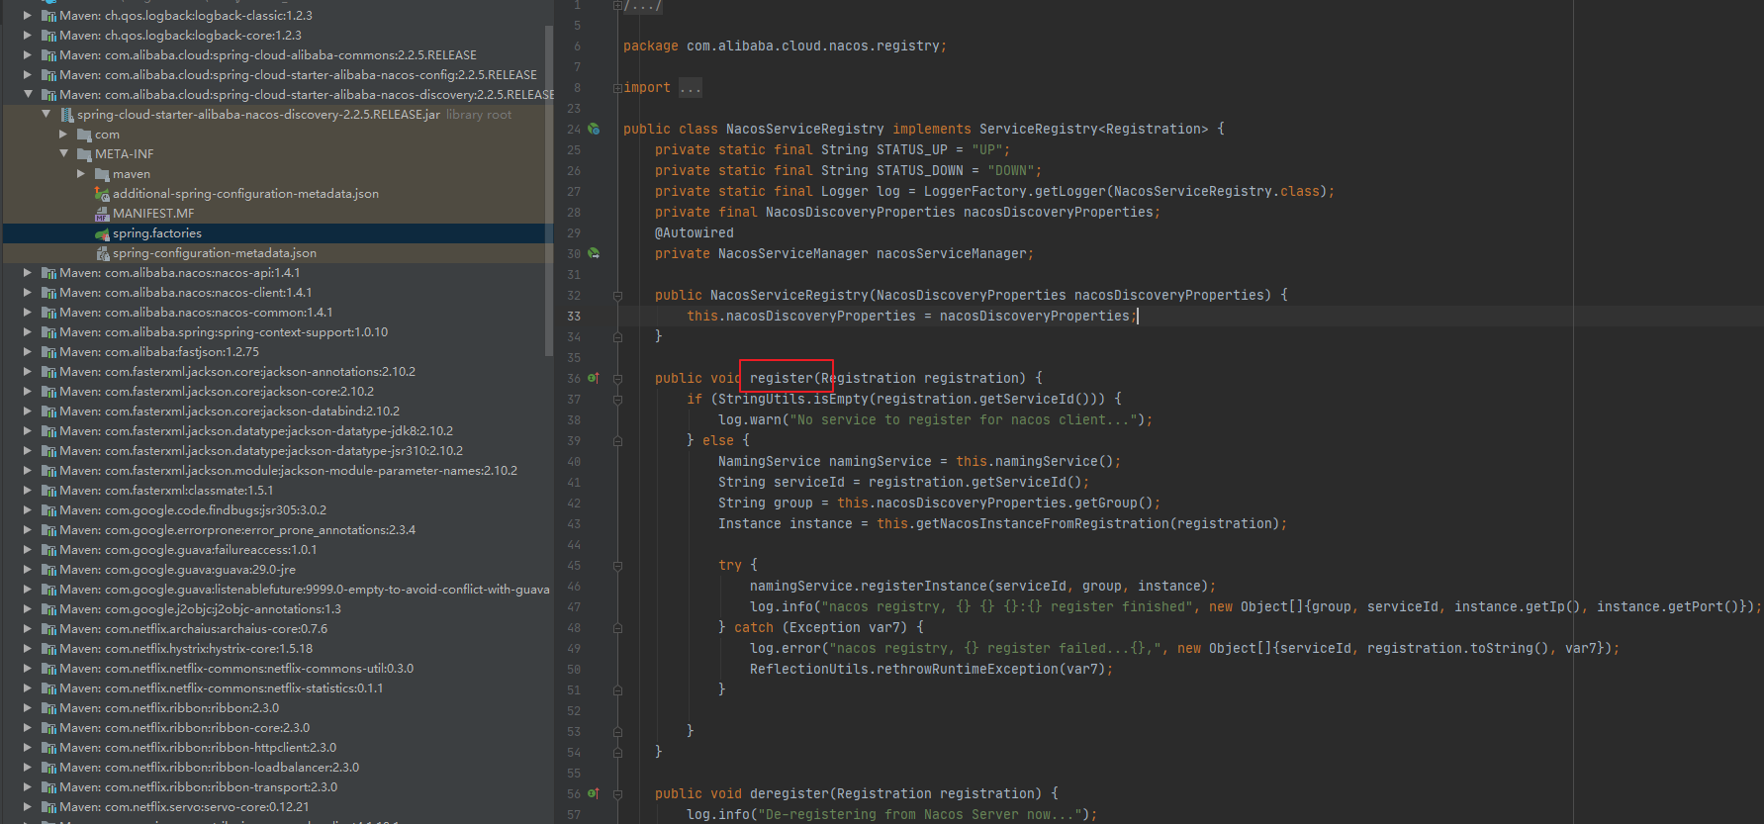Fold the catch block at line 48
The height and width of the screenshot is (824, 1764).
pos(617,628)
